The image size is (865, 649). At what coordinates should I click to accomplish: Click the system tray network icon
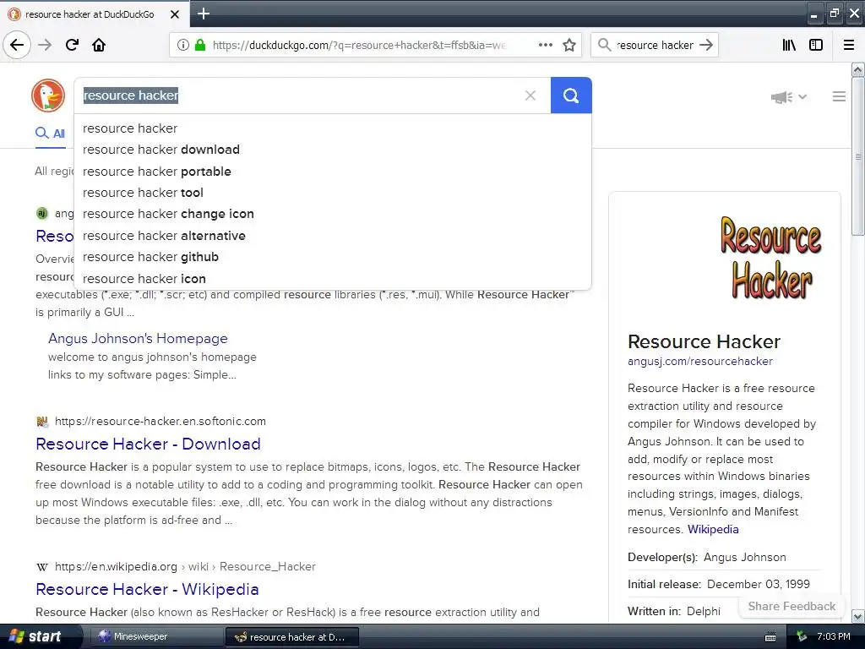tap(802, 637)
